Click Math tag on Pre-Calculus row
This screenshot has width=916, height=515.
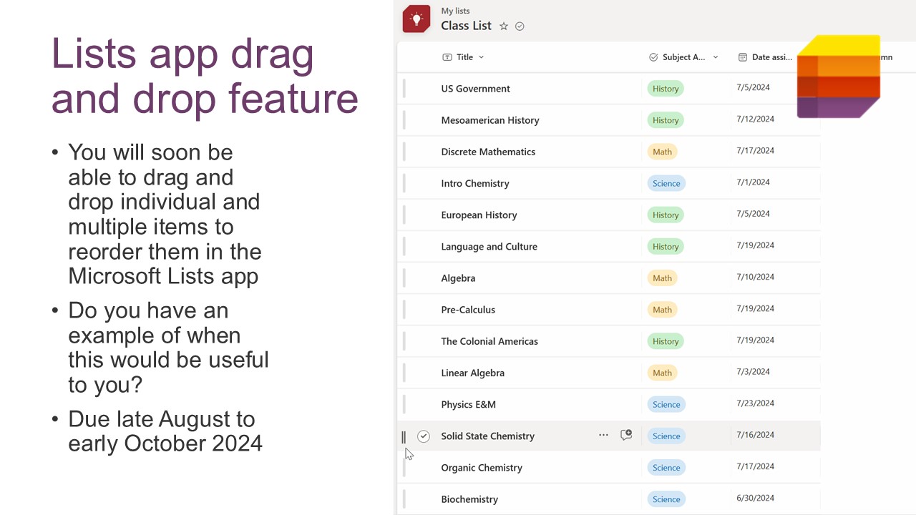(662, 310)
